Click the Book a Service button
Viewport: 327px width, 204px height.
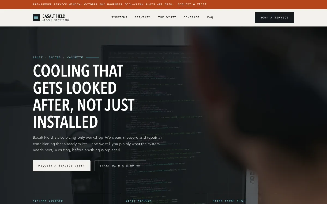[274, 18]
